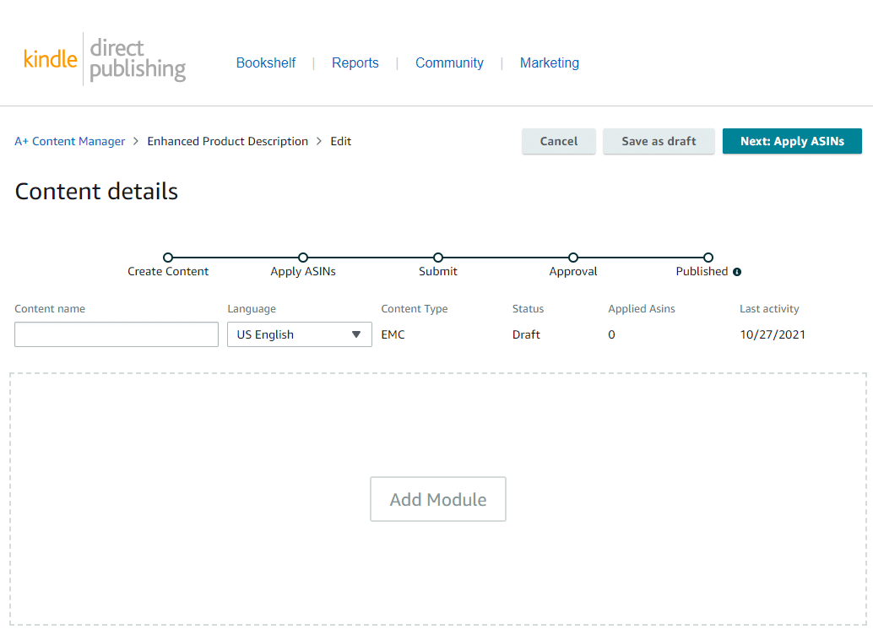Click the Apply ASINs step marker
The width and height of the screenshot is (873, 635).
click(x=303, y=258)
